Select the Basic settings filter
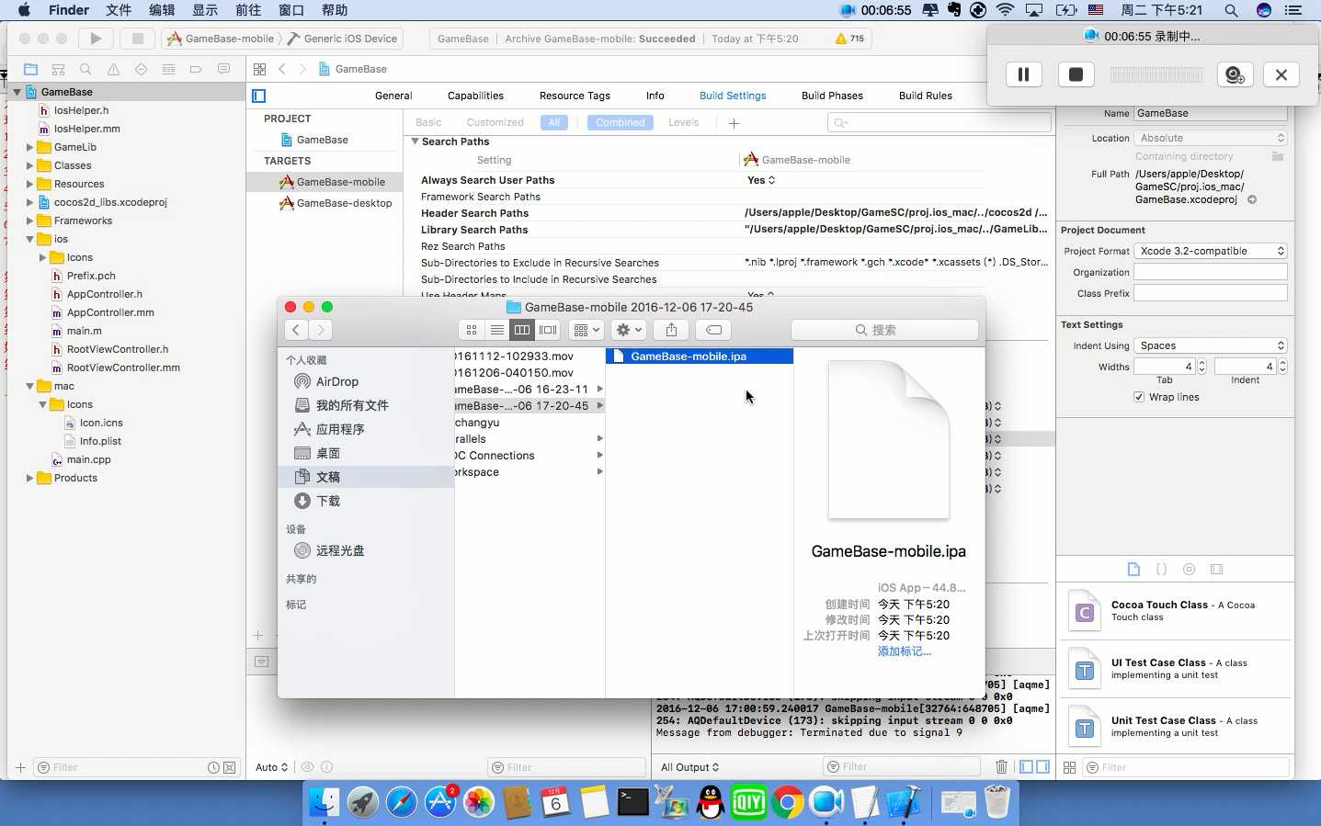Screen dimensions: 1321x826 (428, 122)
